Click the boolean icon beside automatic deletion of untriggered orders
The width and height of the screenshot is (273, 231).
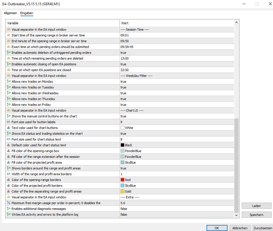(9, 52)
